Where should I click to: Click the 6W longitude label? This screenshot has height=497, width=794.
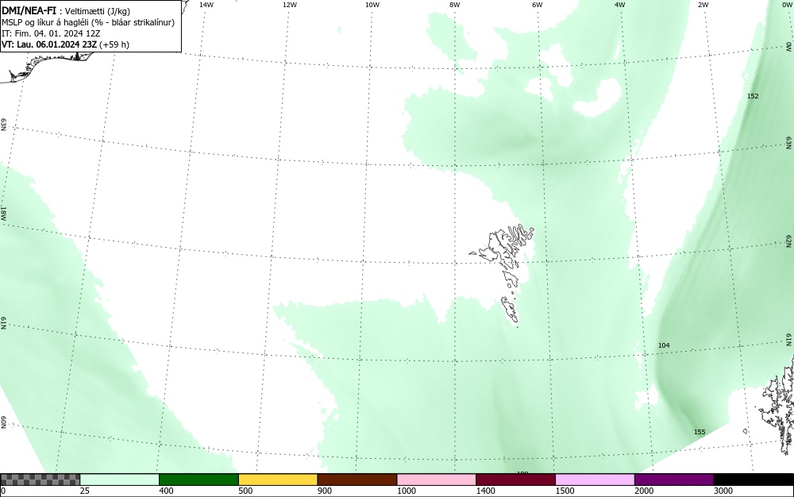point(538,5)
